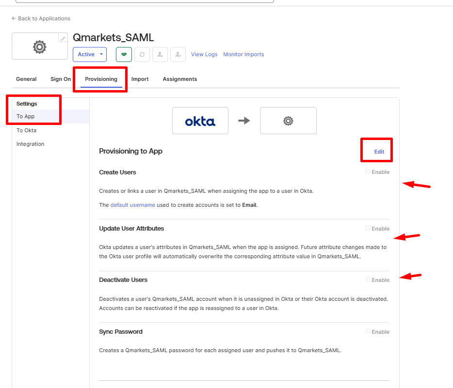Click the Qmarkets_SAML gear logo thumbnail

click(40, 46)
